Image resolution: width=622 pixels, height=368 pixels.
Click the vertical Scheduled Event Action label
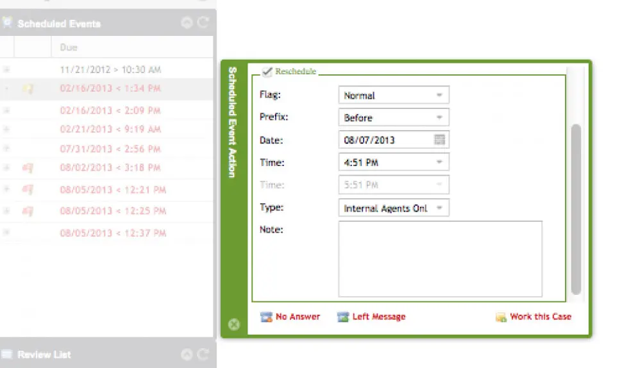233,122
